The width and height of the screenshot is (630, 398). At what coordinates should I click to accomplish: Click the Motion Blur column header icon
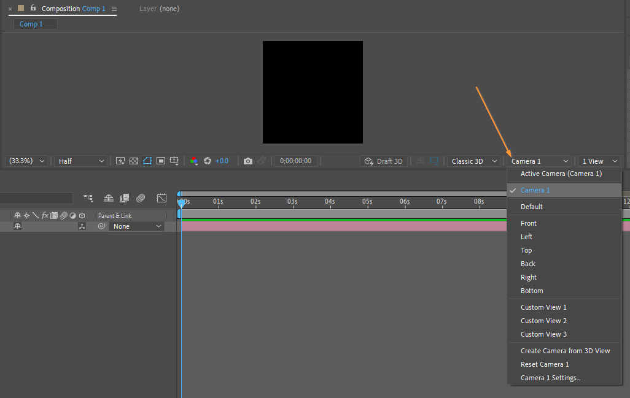(x=63, y=215)
